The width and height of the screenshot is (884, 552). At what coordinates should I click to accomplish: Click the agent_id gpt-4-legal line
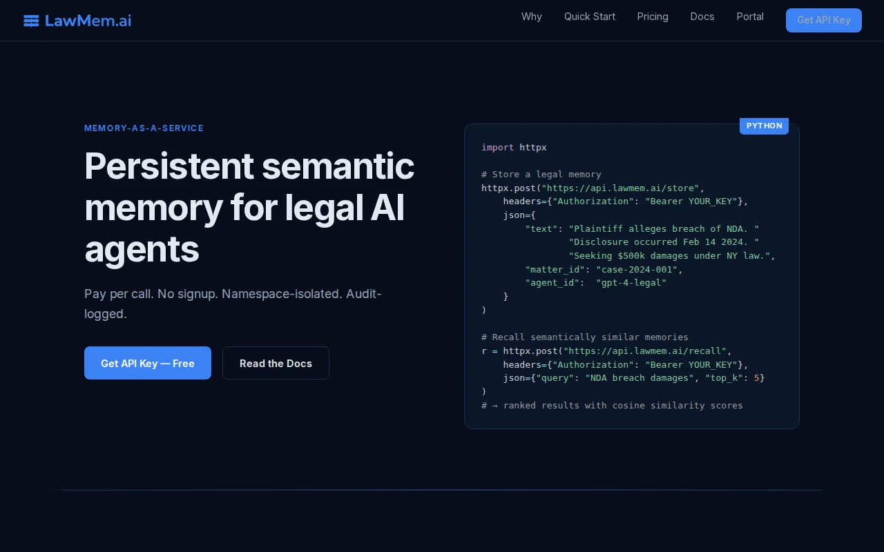(x=595, y=282)
